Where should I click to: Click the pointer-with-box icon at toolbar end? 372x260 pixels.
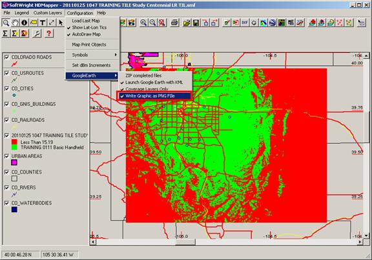coord(361,23)
